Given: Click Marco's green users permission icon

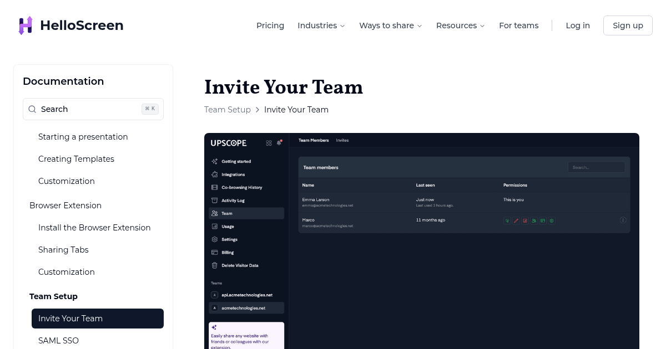Looking at the screenshot, I should point(534,220).
